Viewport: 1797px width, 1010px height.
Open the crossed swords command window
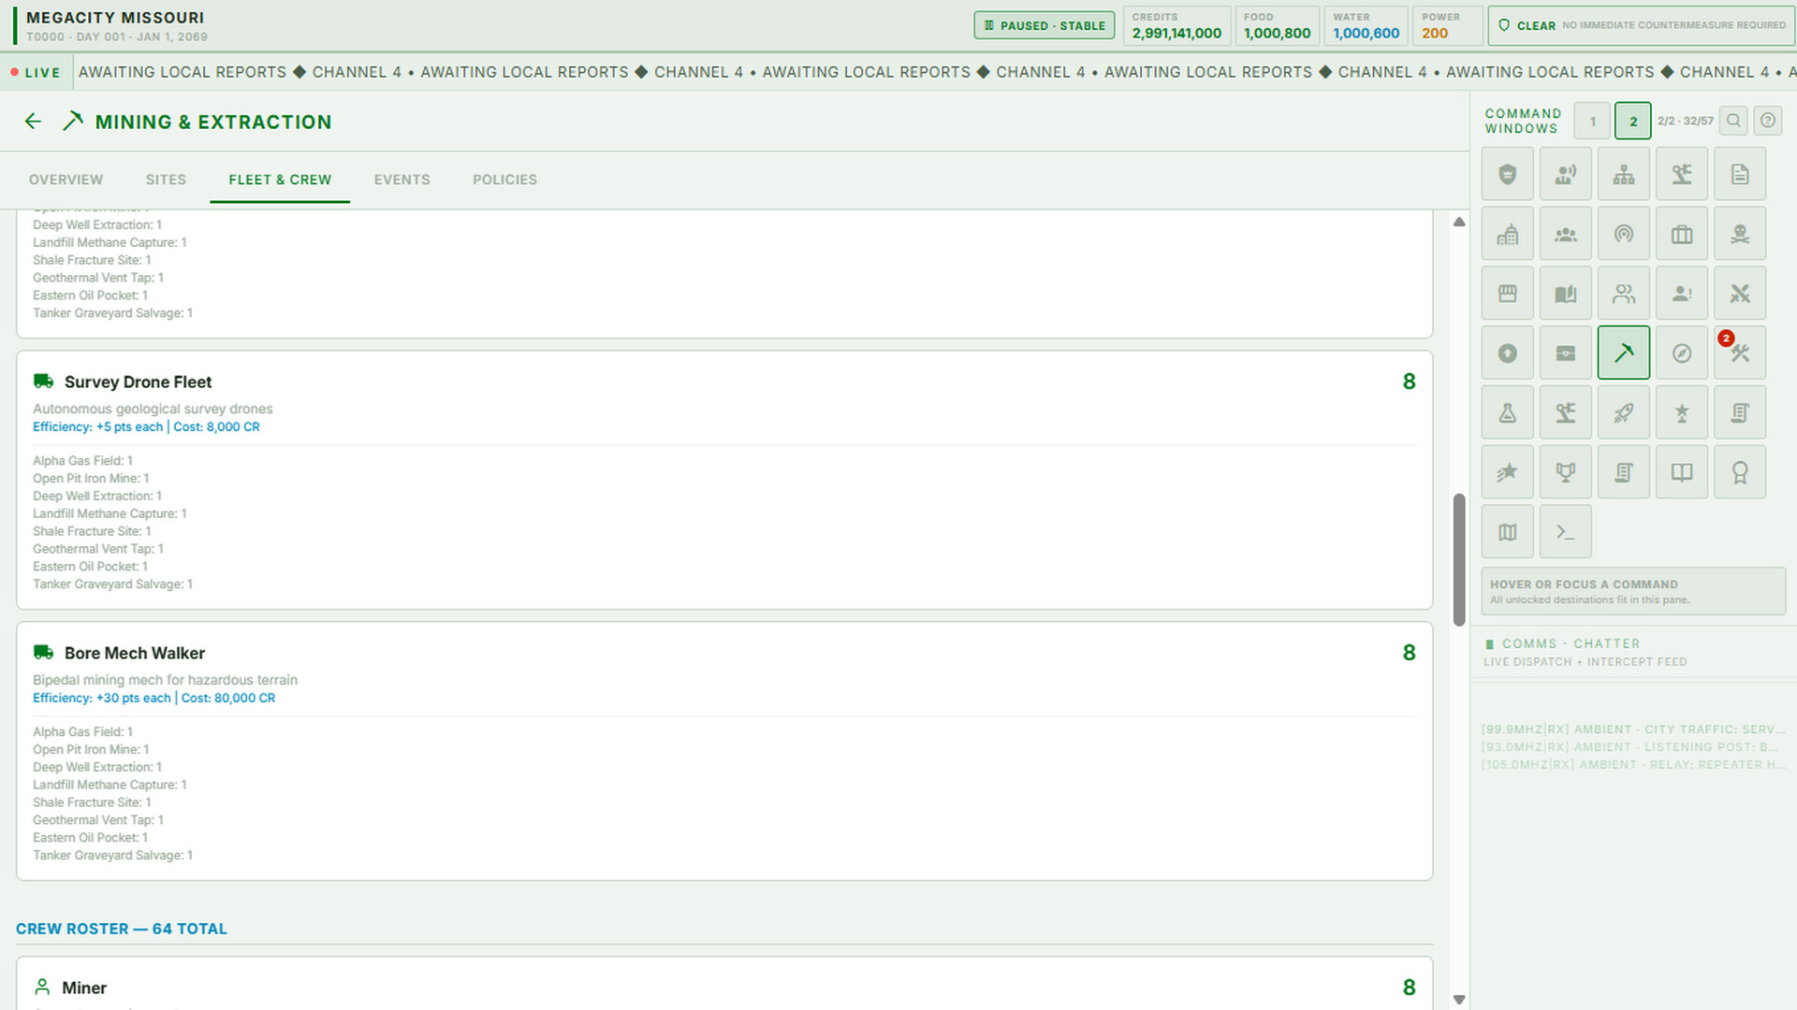[x=1739, y=294]
